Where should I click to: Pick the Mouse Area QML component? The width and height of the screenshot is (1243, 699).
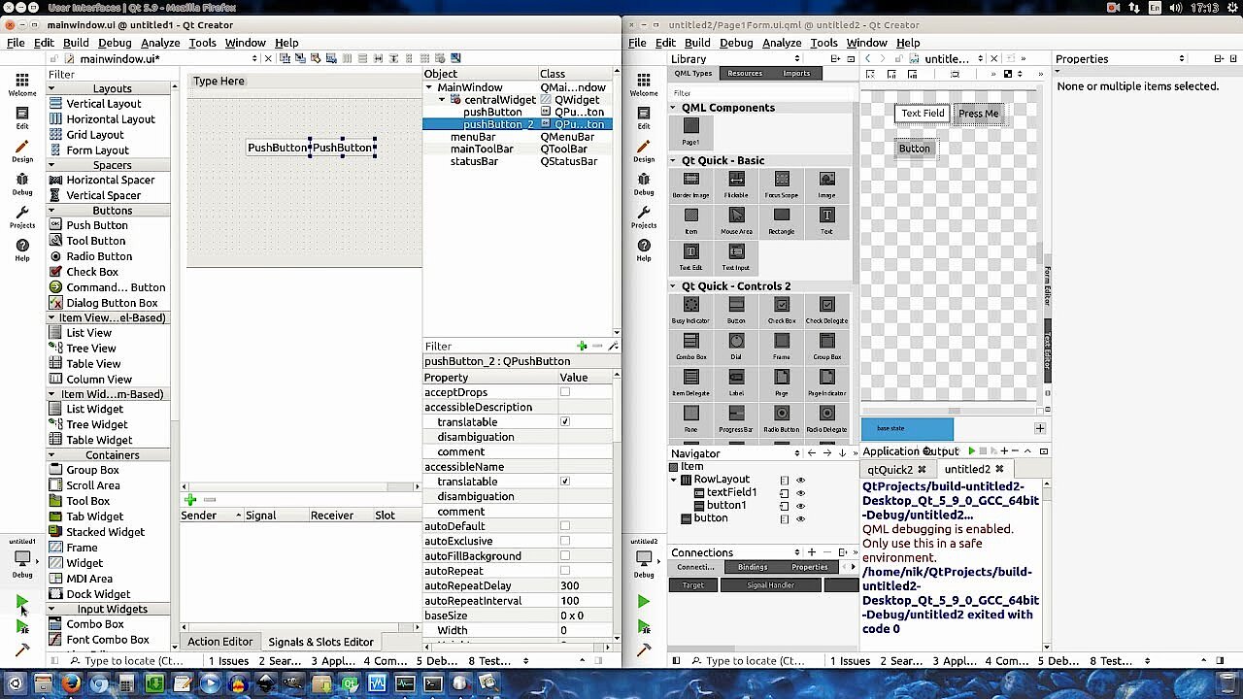pyautogui.click(x=736, y=220)
